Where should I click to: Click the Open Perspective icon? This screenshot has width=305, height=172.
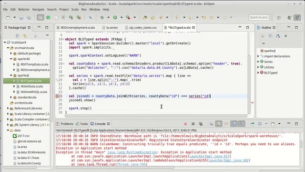pyautogui.click(x=279, y=18)
